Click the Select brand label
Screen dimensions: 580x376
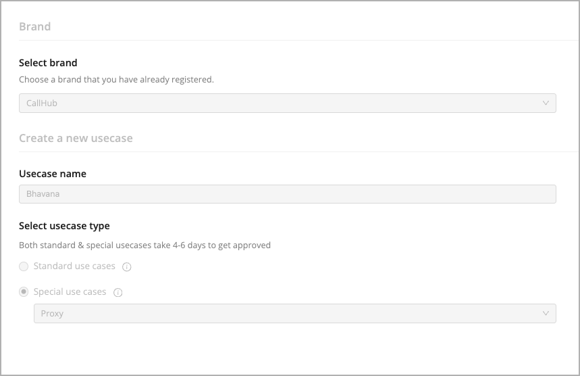(48, 63)
